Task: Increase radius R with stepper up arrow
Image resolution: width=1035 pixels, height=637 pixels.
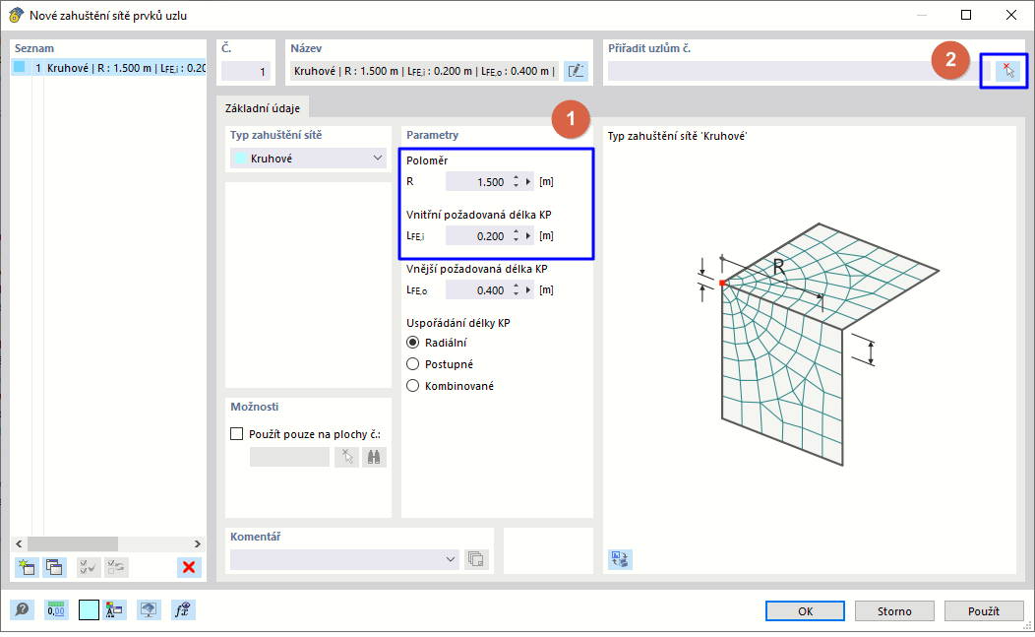Action: [517, 178]
